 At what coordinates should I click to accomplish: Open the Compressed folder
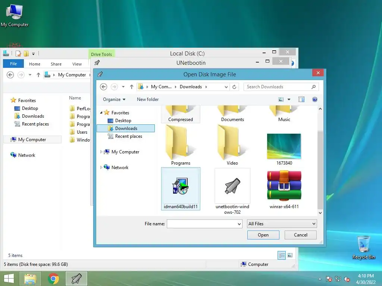pyautogui.click(x=181, y=114)
